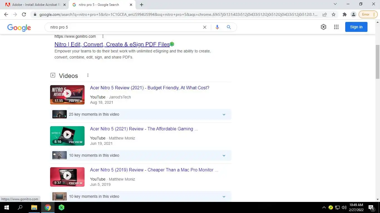Open Google settings gear

(323, 27)
